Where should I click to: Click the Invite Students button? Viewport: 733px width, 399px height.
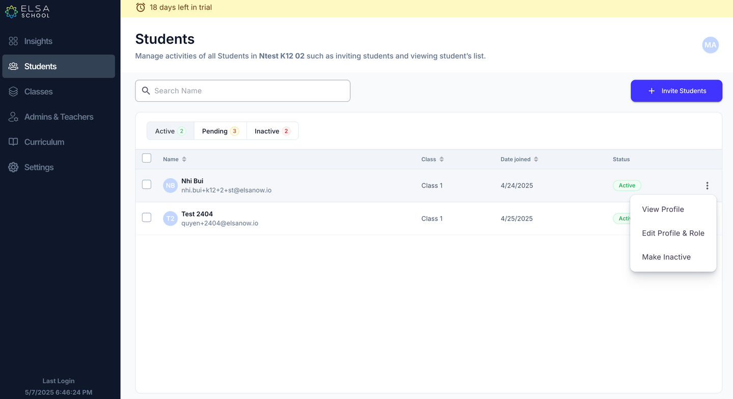click(x=676, y=91)
